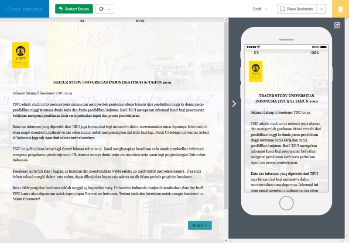Click the restart arrow icon in Restart Survey
The width and height of the screenshot is (349, 243).
tap(60, 9)
